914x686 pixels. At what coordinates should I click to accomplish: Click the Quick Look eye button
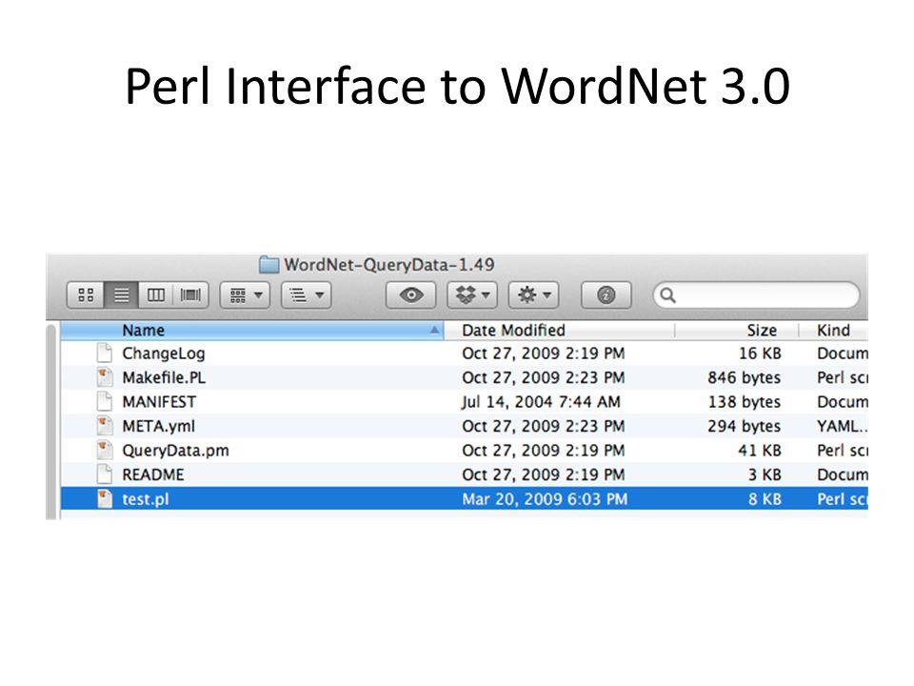point(411,295)
